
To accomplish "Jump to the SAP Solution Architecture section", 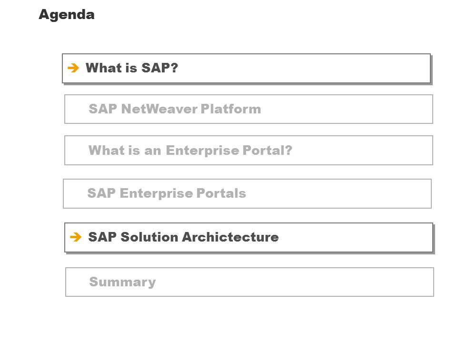I will (248, 237).
